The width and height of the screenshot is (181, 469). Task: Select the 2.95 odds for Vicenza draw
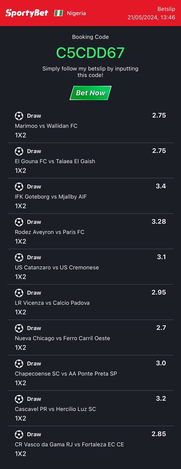[x=159, y=292]
